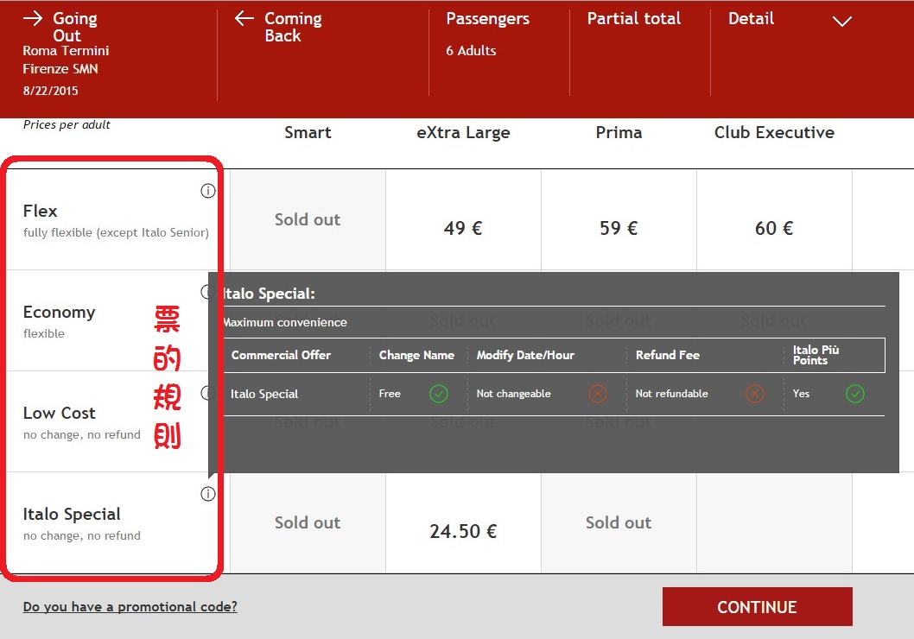Choose Flex eXtra Large 49 € fare
This screenshot has width=914, height=639.
pyautogui.click(x=463, y=220)
